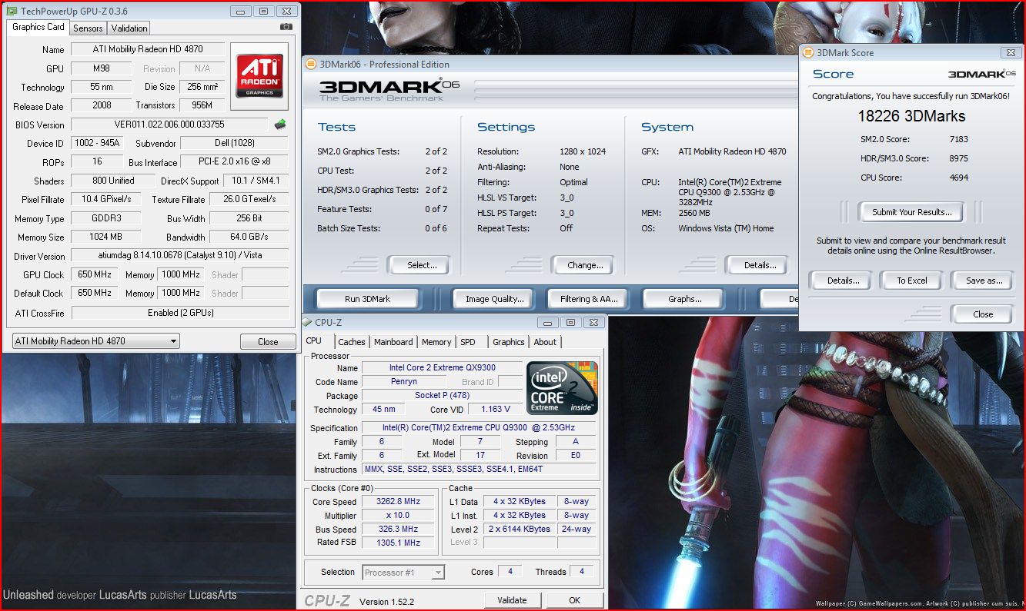1026x611 pixels.
Task: Click the GPU Clock 650 MHz field
Action: [96, 274]
